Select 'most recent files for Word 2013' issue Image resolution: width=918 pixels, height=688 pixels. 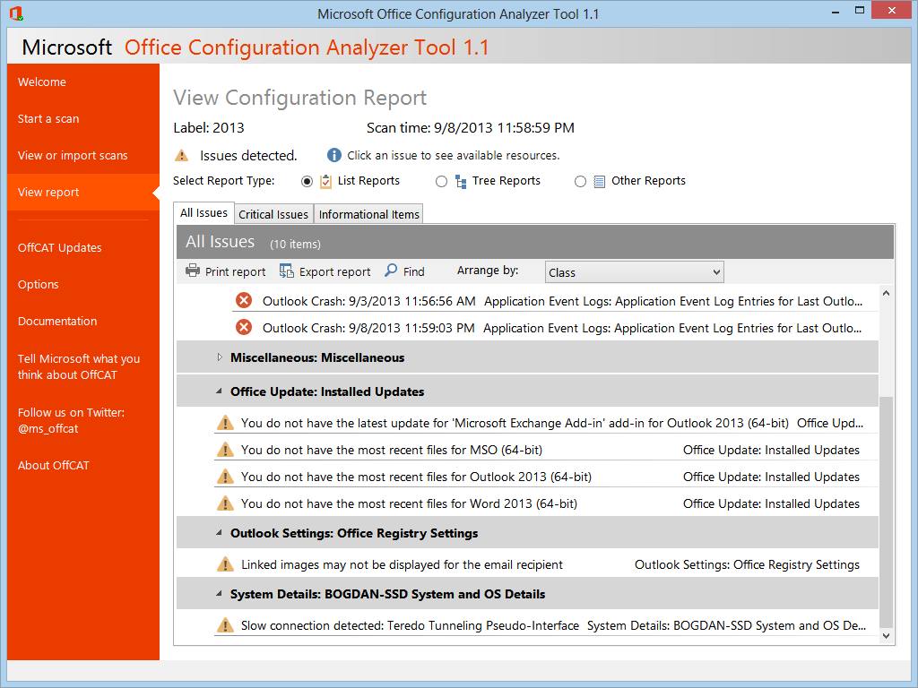point(546,503)
